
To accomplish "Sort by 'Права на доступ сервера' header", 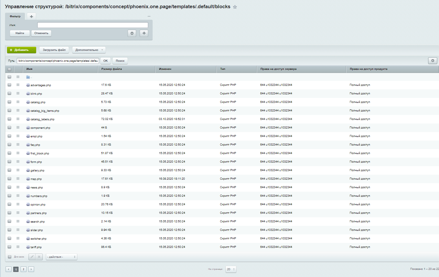I will 301,69.
